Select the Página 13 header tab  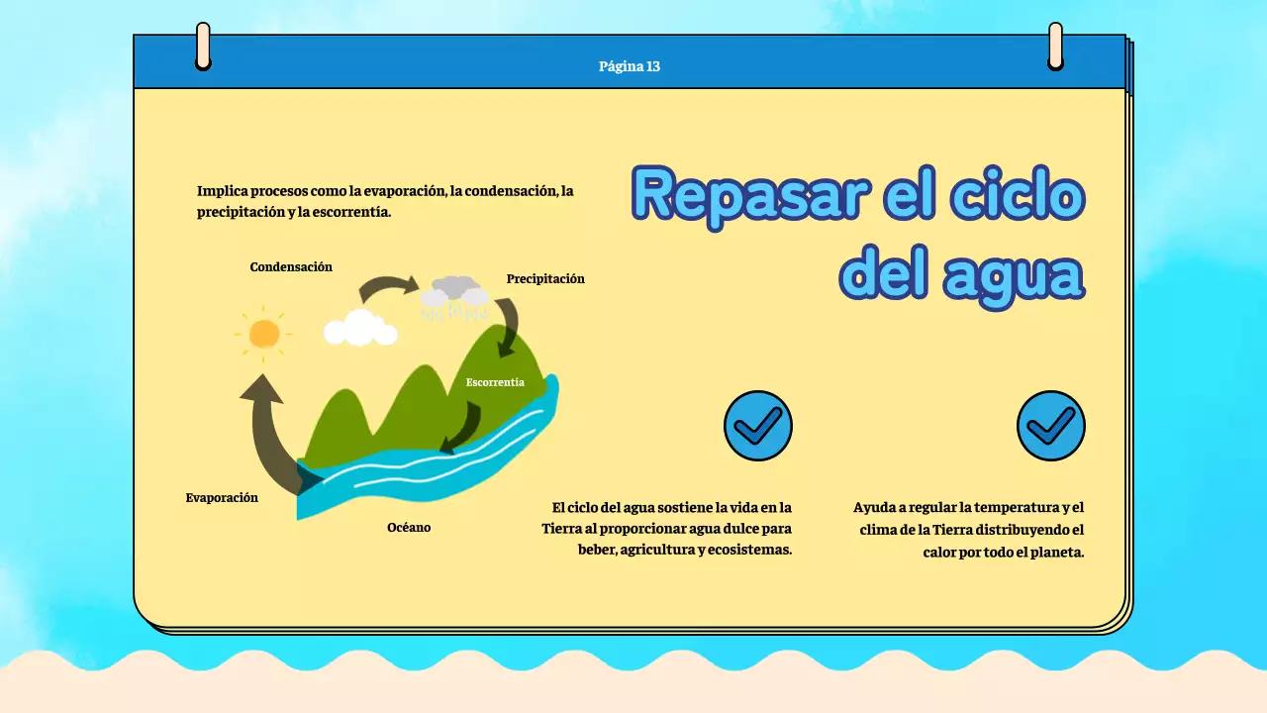click(x=630, y=66)
